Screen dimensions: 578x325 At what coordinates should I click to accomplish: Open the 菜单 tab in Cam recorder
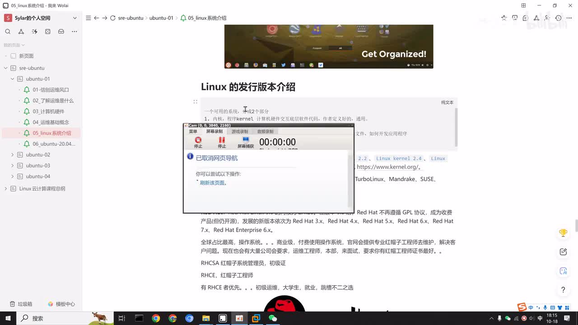click(193, 131)
